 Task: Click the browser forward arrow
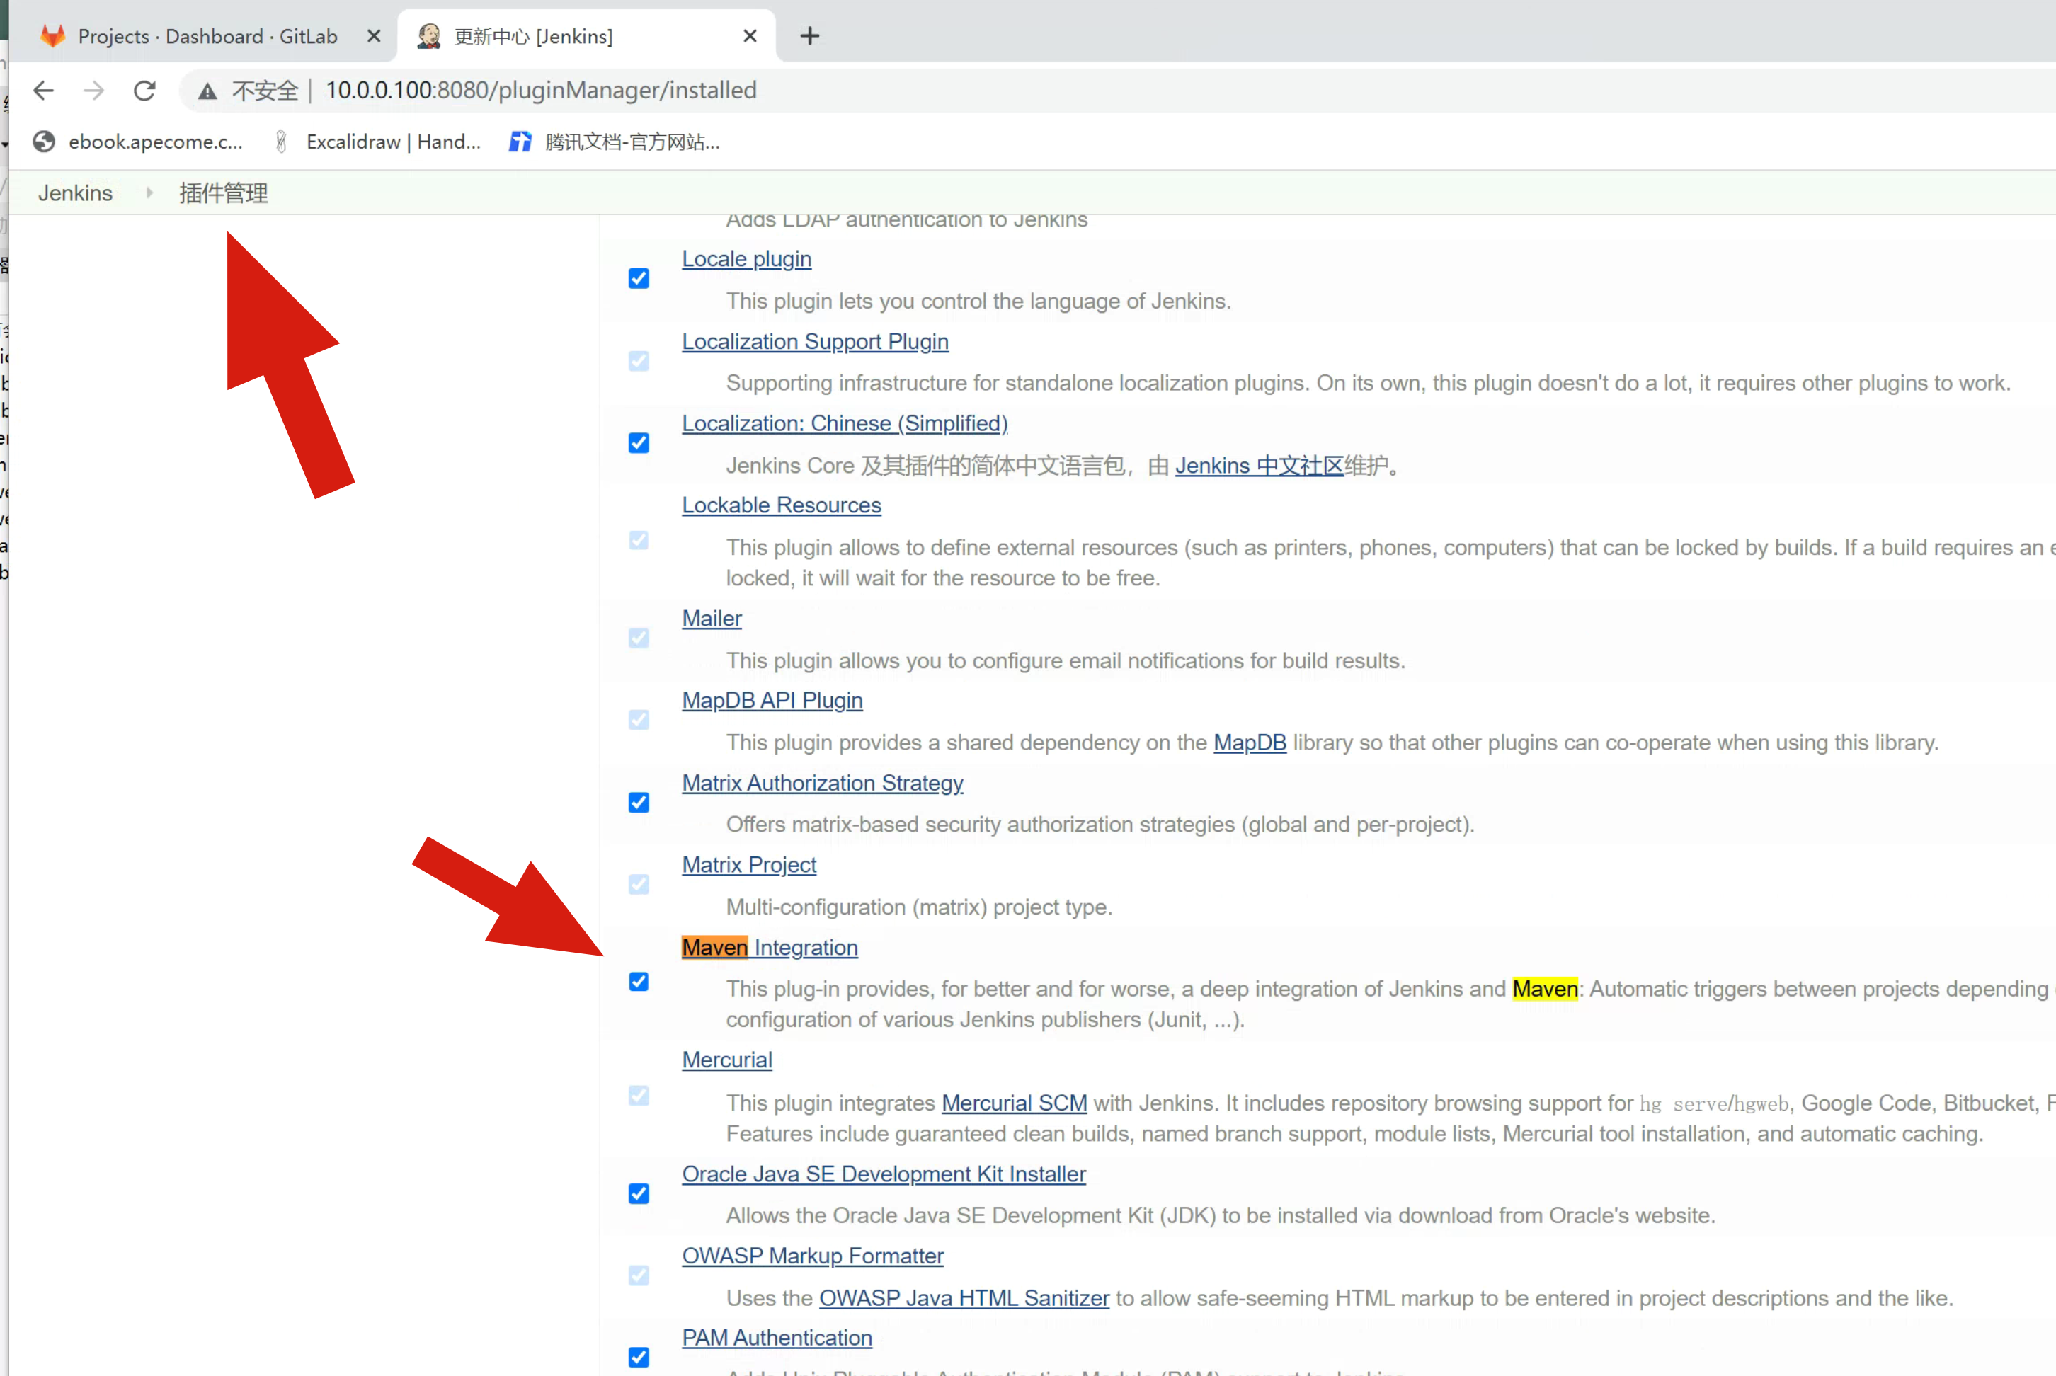coord(94,91)
